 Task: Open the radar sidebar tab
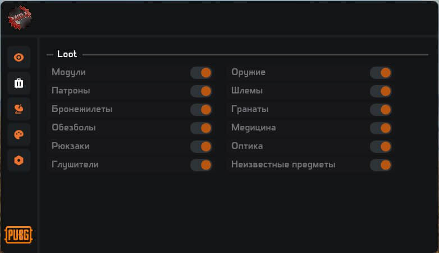(19, 109)
